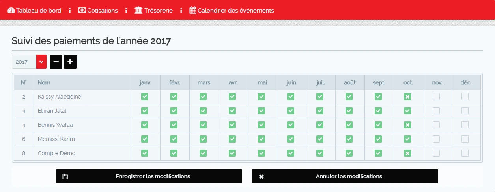This screenshot has height=192, width=495.
Task: Toggle Kaissy Alaeddine's October payment
Action: 407,97
